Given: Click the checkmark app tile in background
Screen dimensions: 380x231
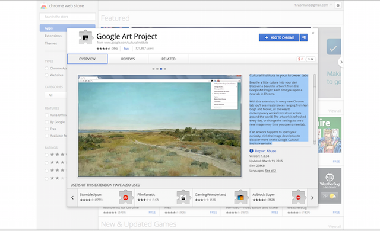Looking at the screenshot, I should click(x=334, y=47).
